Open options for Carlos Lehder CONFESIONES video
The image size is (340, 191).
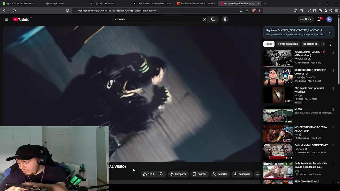point(333,146)
